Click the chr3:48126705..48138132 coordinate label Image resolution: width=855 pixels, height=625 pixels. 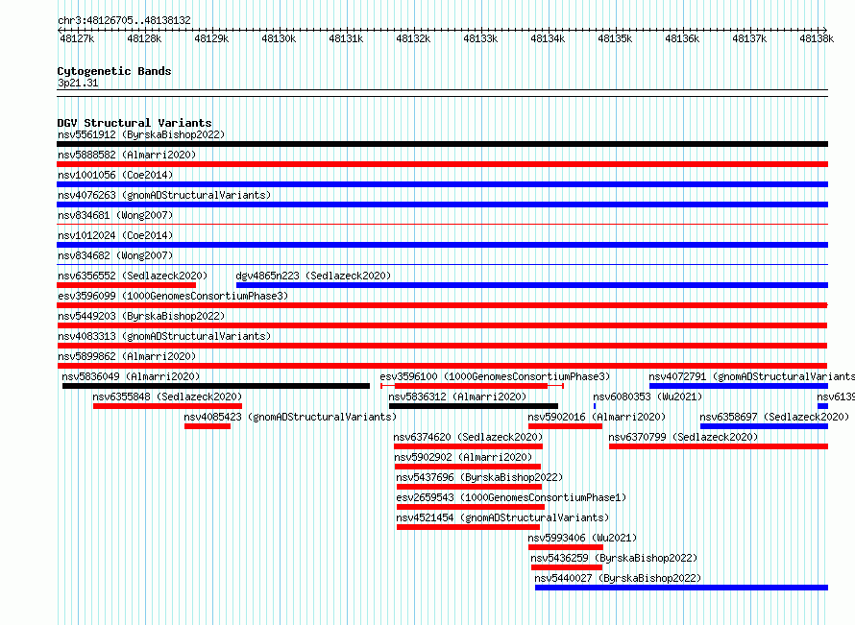point(124,21)
